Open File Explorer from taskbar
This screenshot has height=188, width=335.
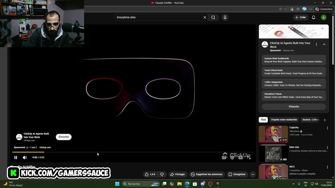pyautogui.click(x=180, y=184)
